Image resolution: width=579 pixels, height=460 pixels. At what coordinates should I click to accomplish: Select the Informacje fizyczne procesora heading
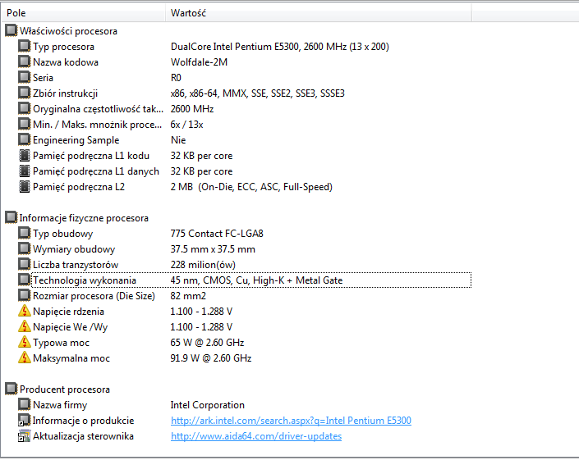coord(84,218)
